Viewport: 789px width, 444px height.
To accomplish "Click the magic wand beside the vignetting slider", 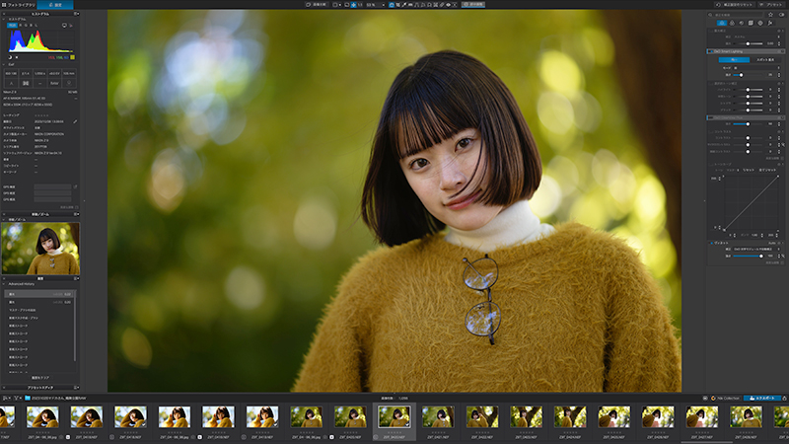I will click(x=783, y=256).
